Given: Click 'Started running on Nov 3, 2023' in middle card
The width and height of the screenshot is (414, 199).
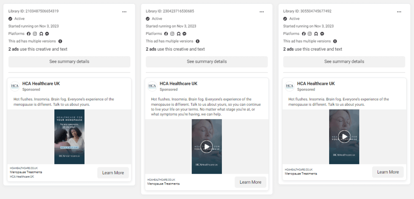Looking at the screenshot, I should point(171,26).
